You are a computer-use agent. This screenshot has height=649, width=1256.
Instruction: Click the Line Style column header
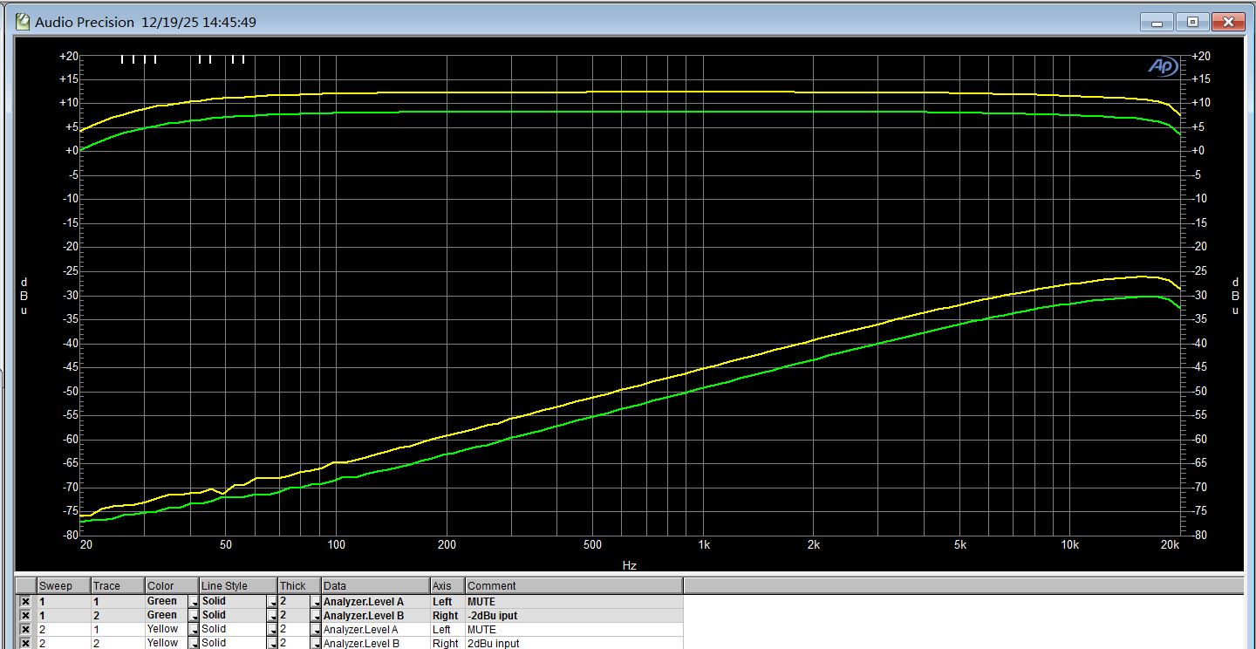pos(238,586)
